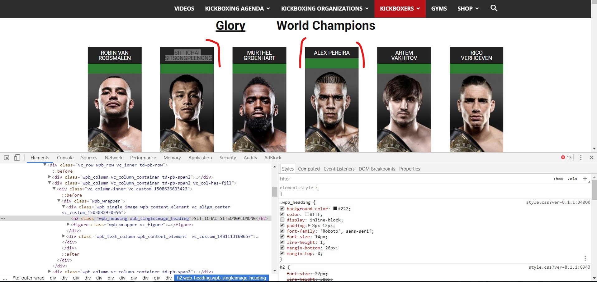597x282 pixels.
Task: Open the Security tab
Action: 228,158
